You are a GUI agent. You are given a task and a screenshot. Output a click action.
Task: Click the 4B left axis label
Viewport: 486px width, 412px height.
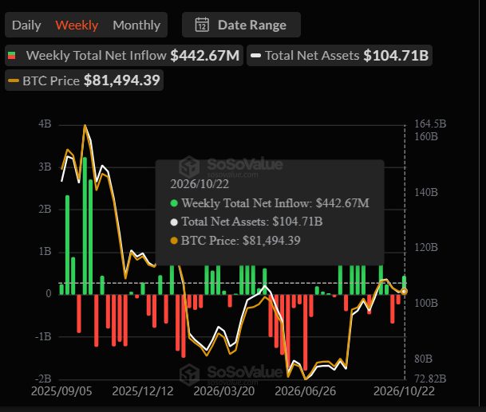[x=45, y=124]
